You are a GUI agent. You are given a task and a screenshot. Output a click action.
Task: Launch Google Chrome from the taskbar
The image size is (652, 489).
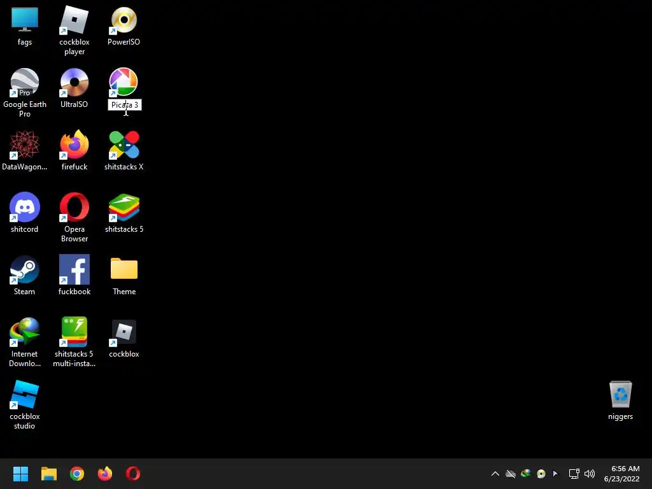(77, 474)
